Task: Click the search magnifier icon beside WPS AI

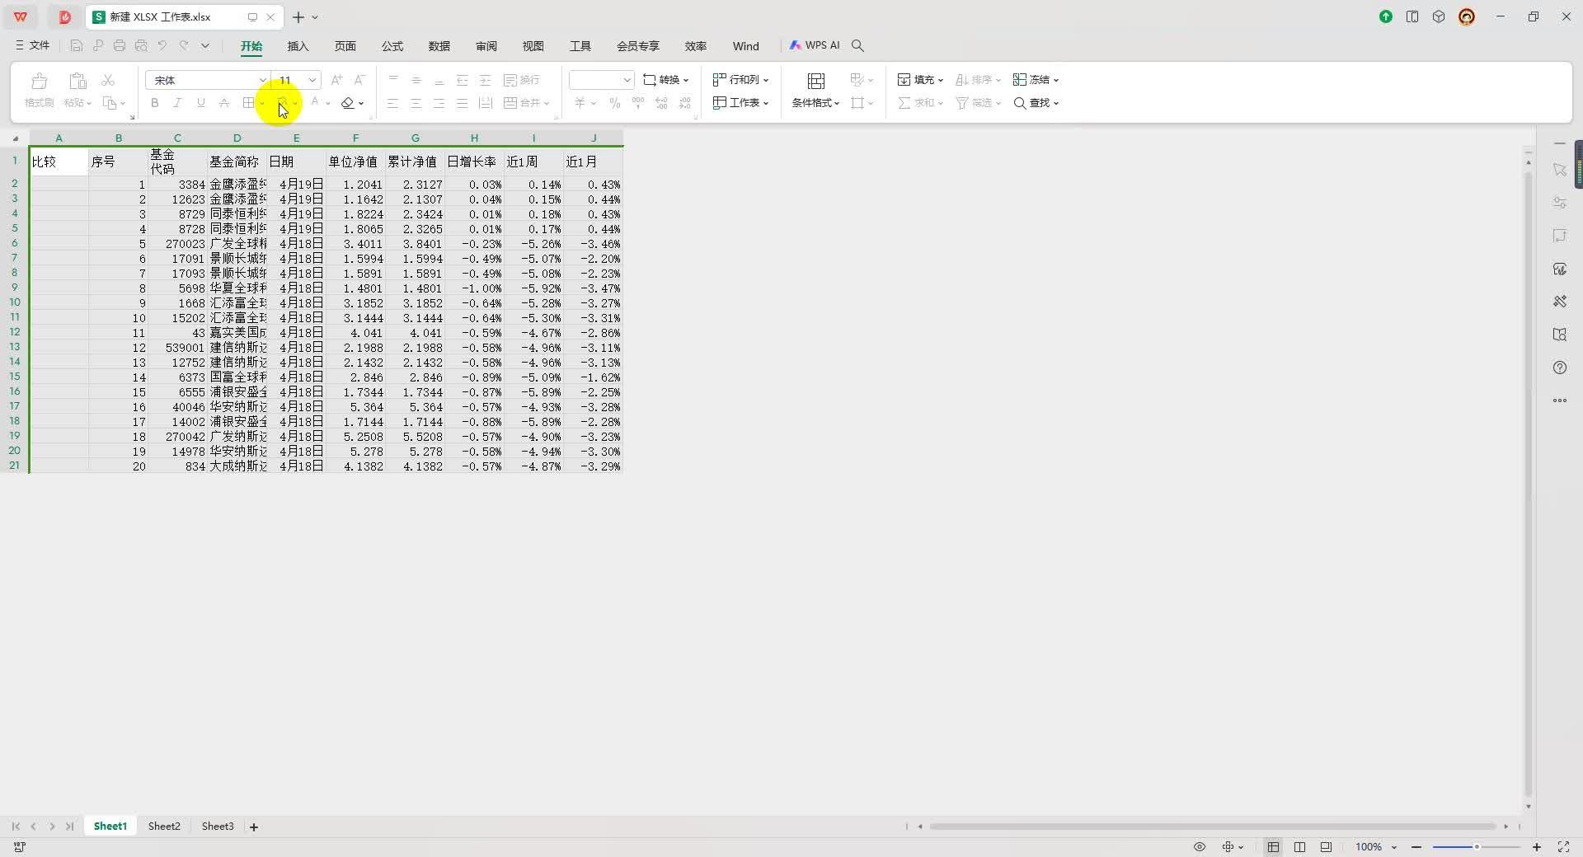Action: (x=857, y=46)
